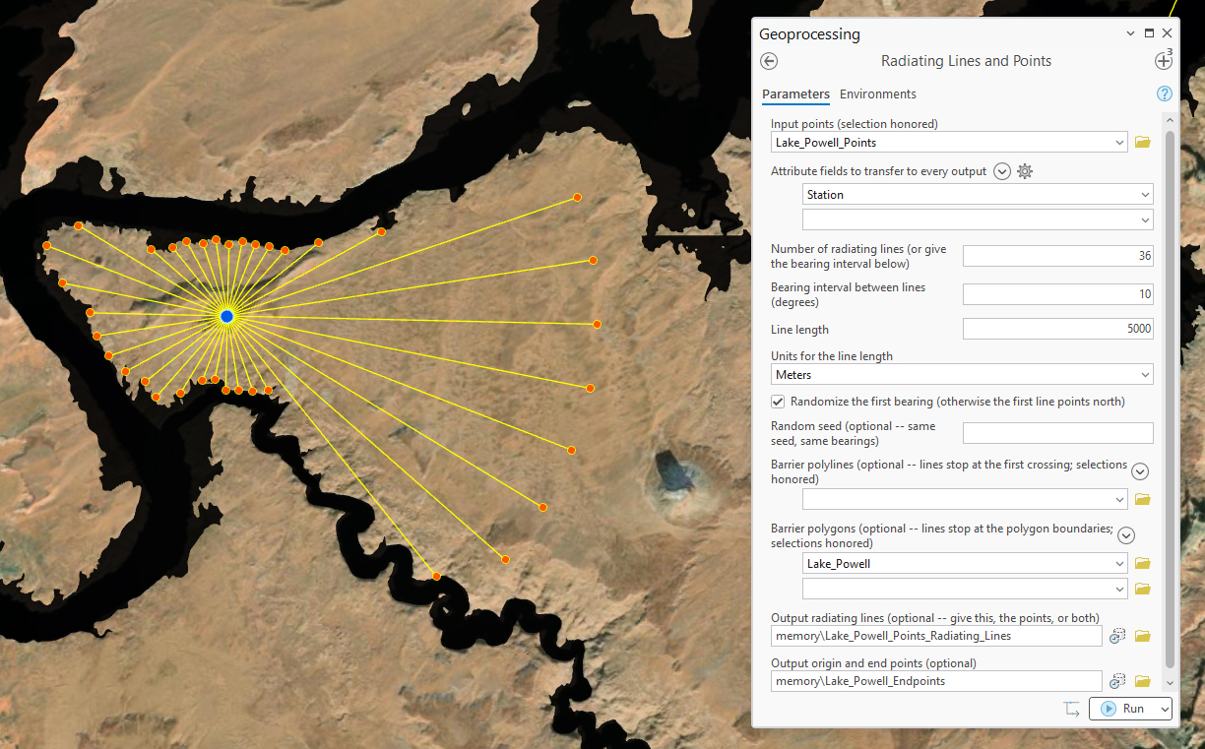Open the empty attribute field dropdown
Image resolution: width=1205 pixels, height=749 pixels.
pyautogui.click(x=1144, y=219)
